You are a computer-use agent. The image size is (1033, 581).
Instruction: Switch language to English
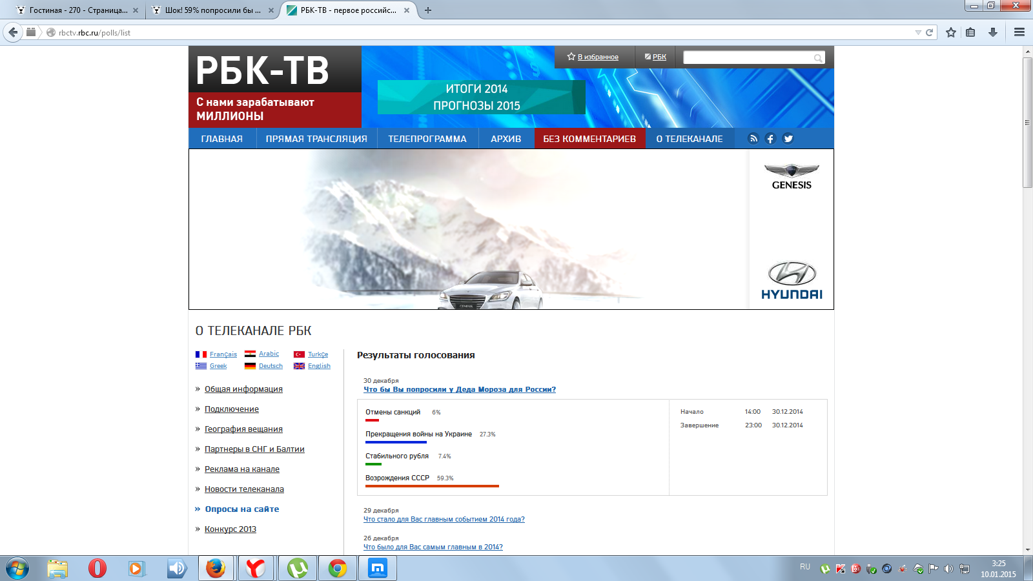pos(319,366)
